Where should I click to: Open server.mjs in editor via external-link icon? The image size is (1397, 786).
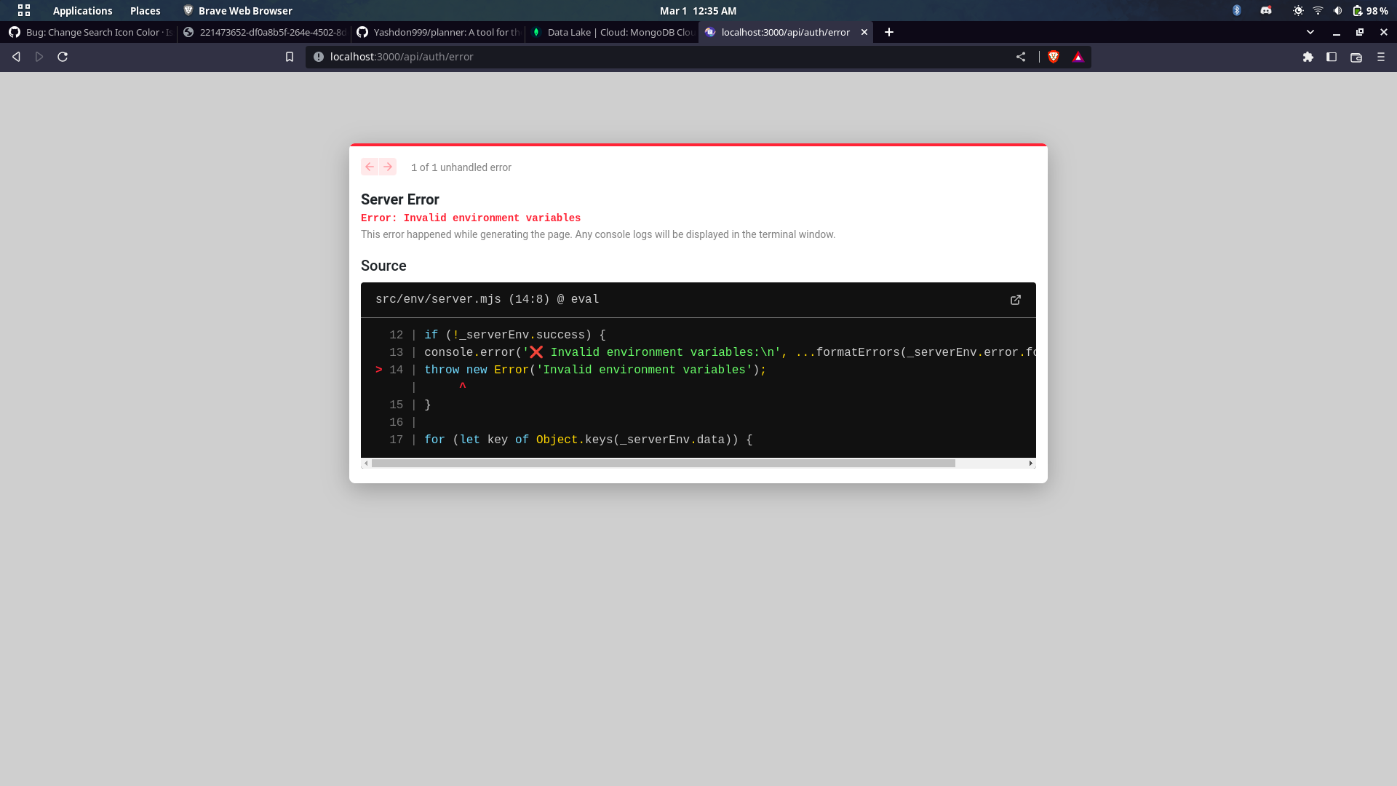tap(1016, 300)
